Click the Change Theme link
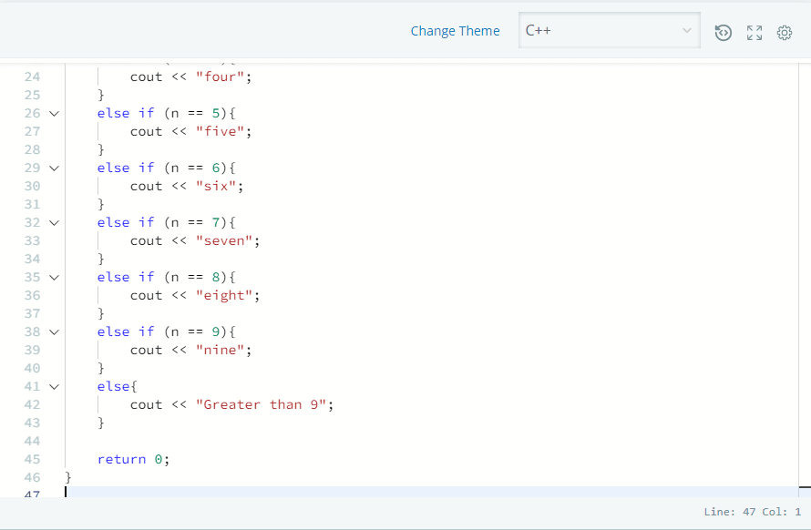This screenshot has width=811, height=530. (x=455, y=30)
